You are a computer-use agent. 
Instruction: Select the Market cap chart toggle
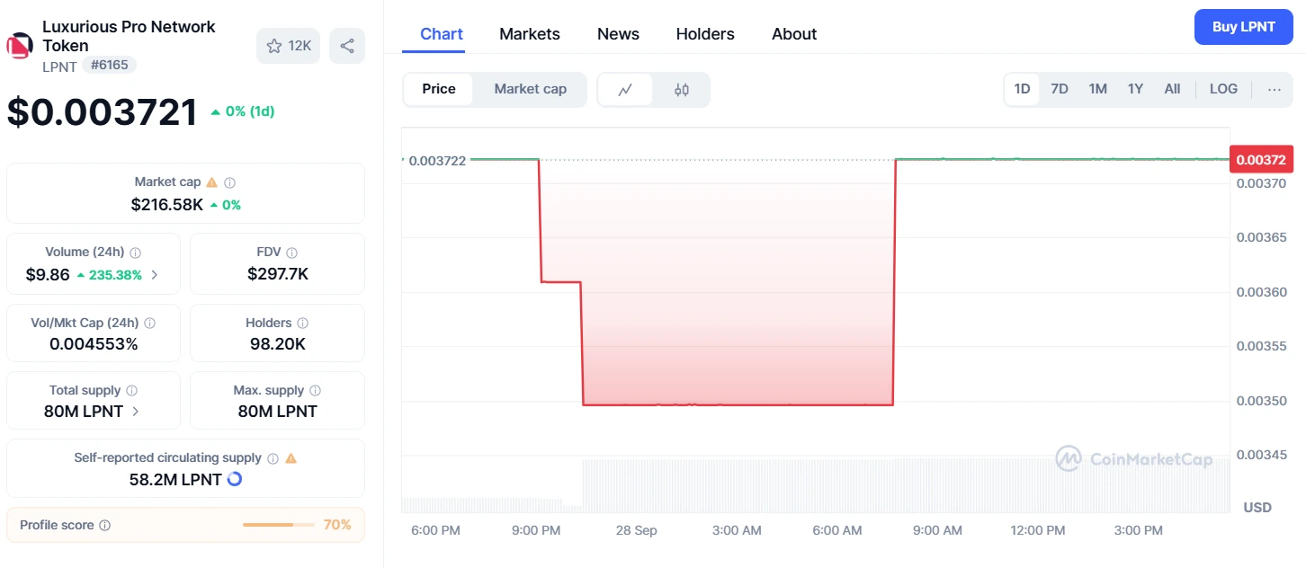pyautogui.click(x=531, y=89)
